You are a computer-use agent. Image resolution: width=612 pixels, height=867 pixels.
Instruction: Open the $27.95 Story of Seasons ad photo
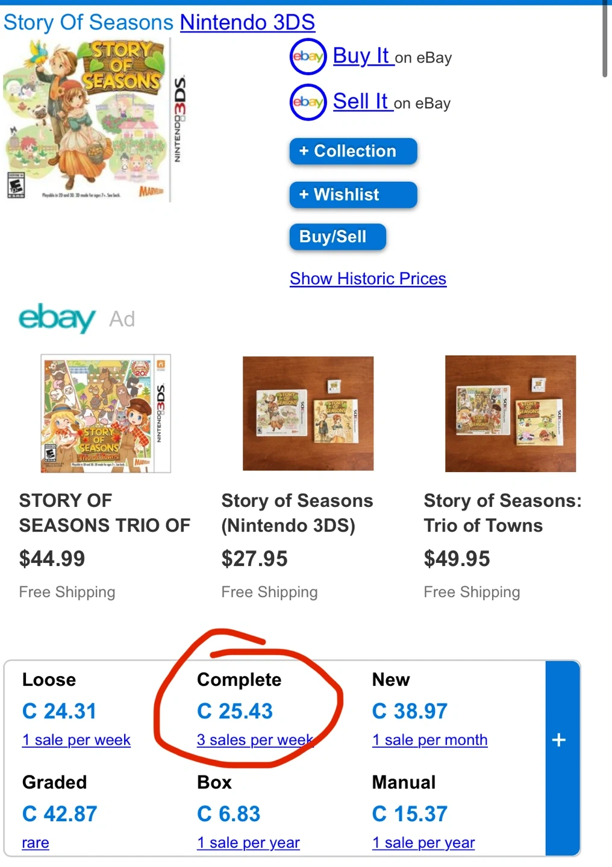coord(308,414)
